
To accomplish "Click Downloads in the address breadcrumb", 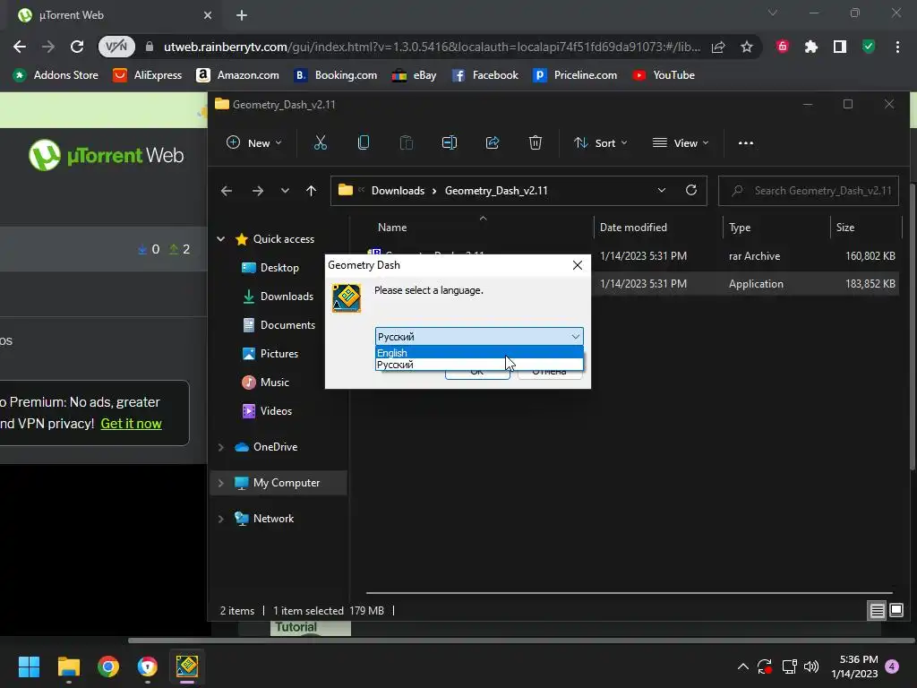I will (398, 191).
